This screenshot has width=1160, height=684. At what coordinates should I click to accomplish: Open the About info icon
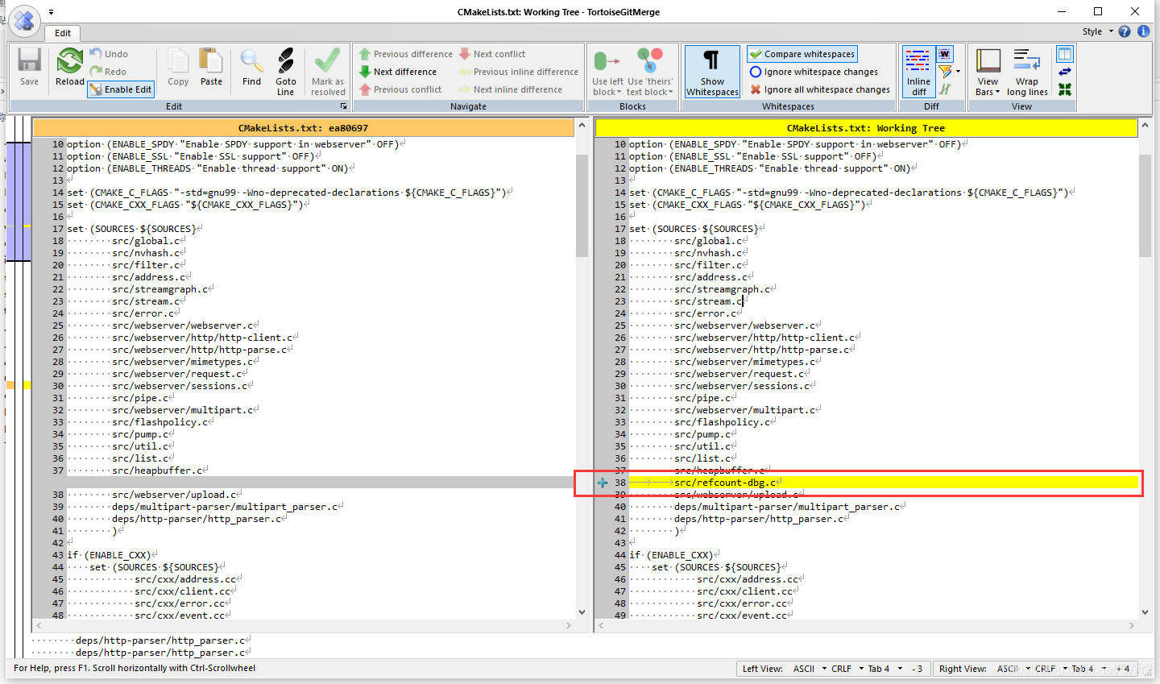pyautogui.click(x=1143, y=31)
